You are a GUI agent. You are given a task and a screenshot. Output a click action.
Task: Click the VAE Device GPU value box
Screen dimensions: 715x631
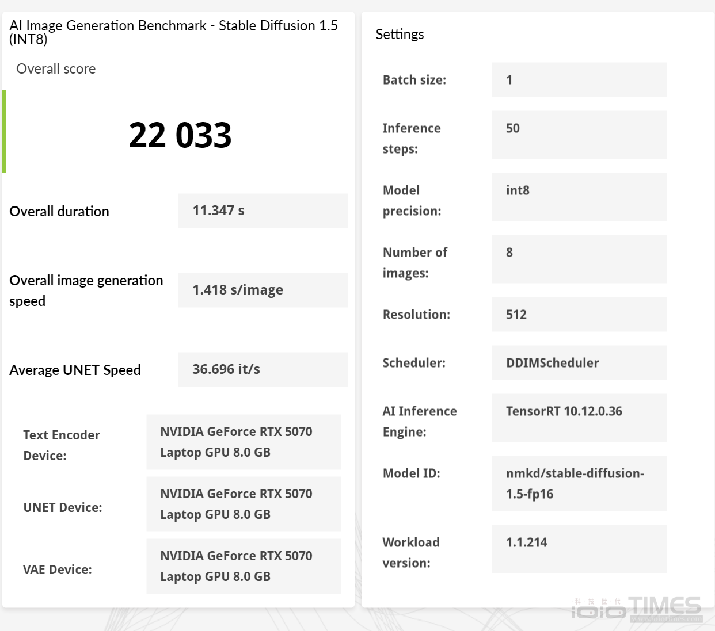(244, 566)
